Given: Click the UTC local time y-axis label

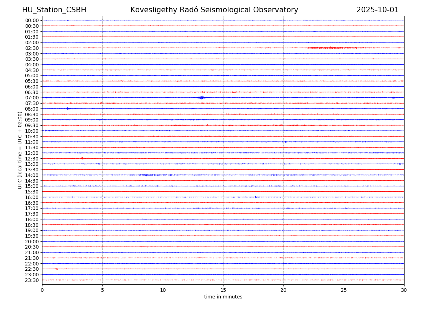Looking at the screenshot, I should coord(20,150).
